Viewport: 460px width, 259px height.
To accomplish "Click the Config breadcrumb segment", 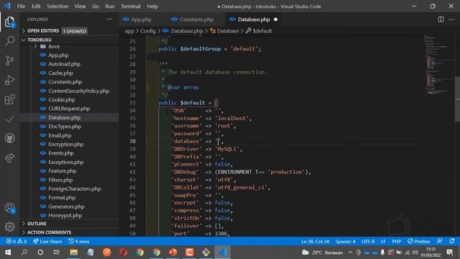I will [147, 31].
